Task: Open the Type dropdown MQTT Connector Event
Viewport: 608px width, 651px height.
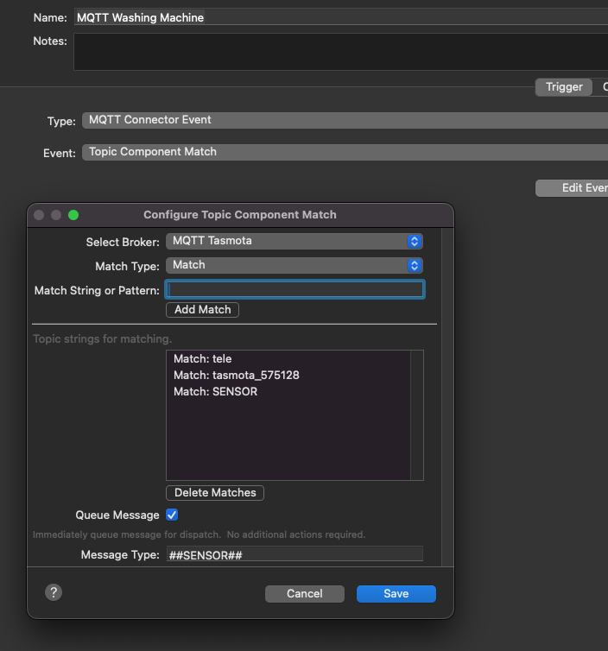Action: (345, 120)
